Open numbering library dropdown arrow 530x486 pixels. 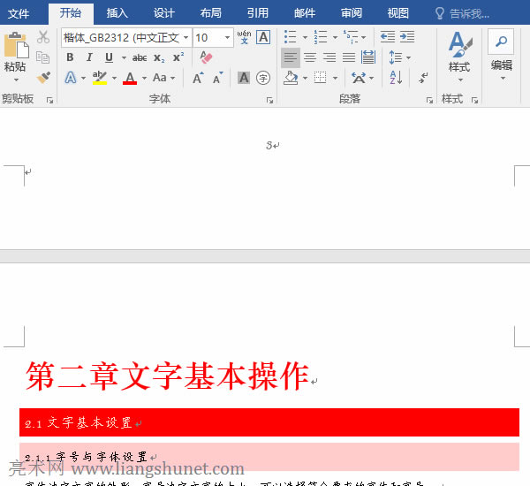pos(335,37)
